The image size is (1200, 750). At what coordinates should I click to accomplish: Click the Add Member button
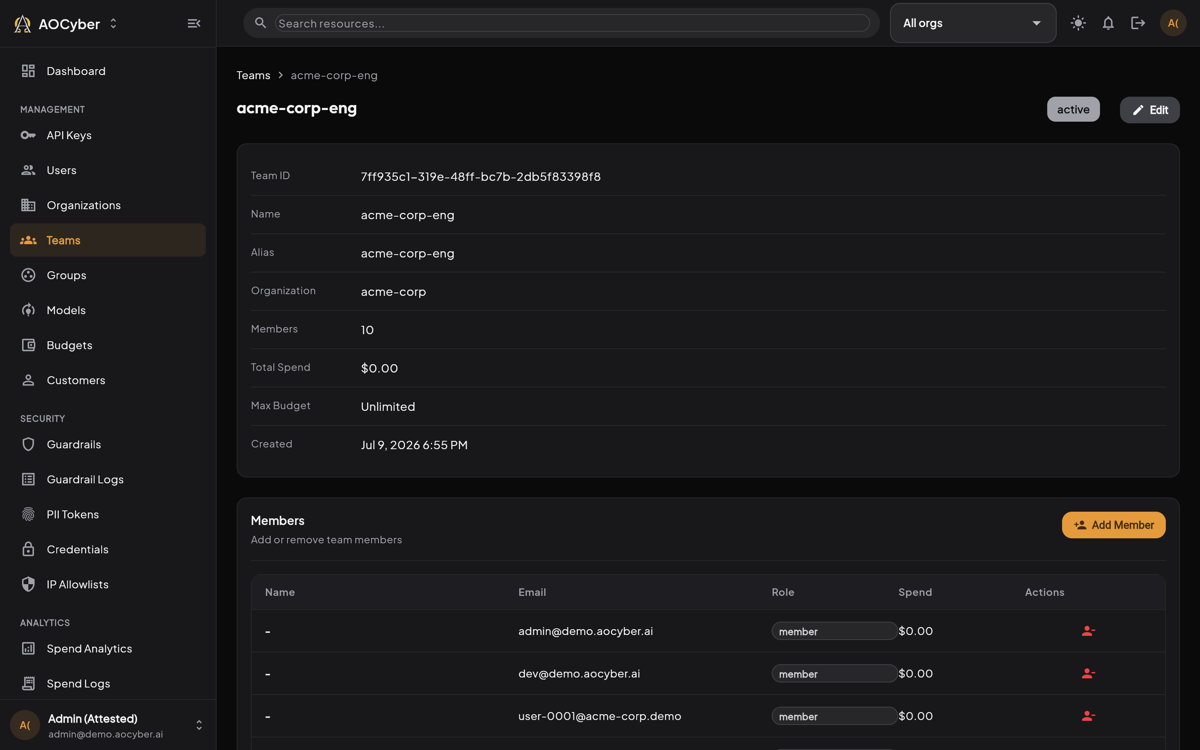click(x=1113, y=525)
